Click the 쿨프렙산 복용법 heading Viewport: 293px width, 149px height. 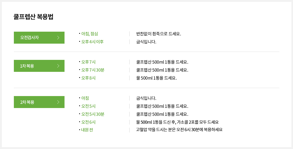33,17
